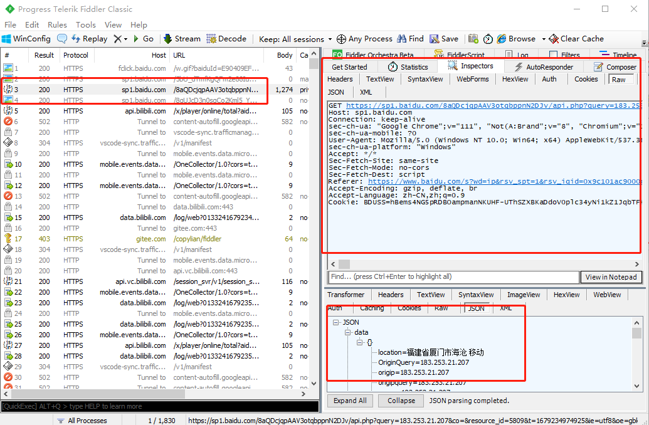Viewport: 649px width, 425px height.
Task: Collapse the JSON root tree node
Action: (335, 322)
